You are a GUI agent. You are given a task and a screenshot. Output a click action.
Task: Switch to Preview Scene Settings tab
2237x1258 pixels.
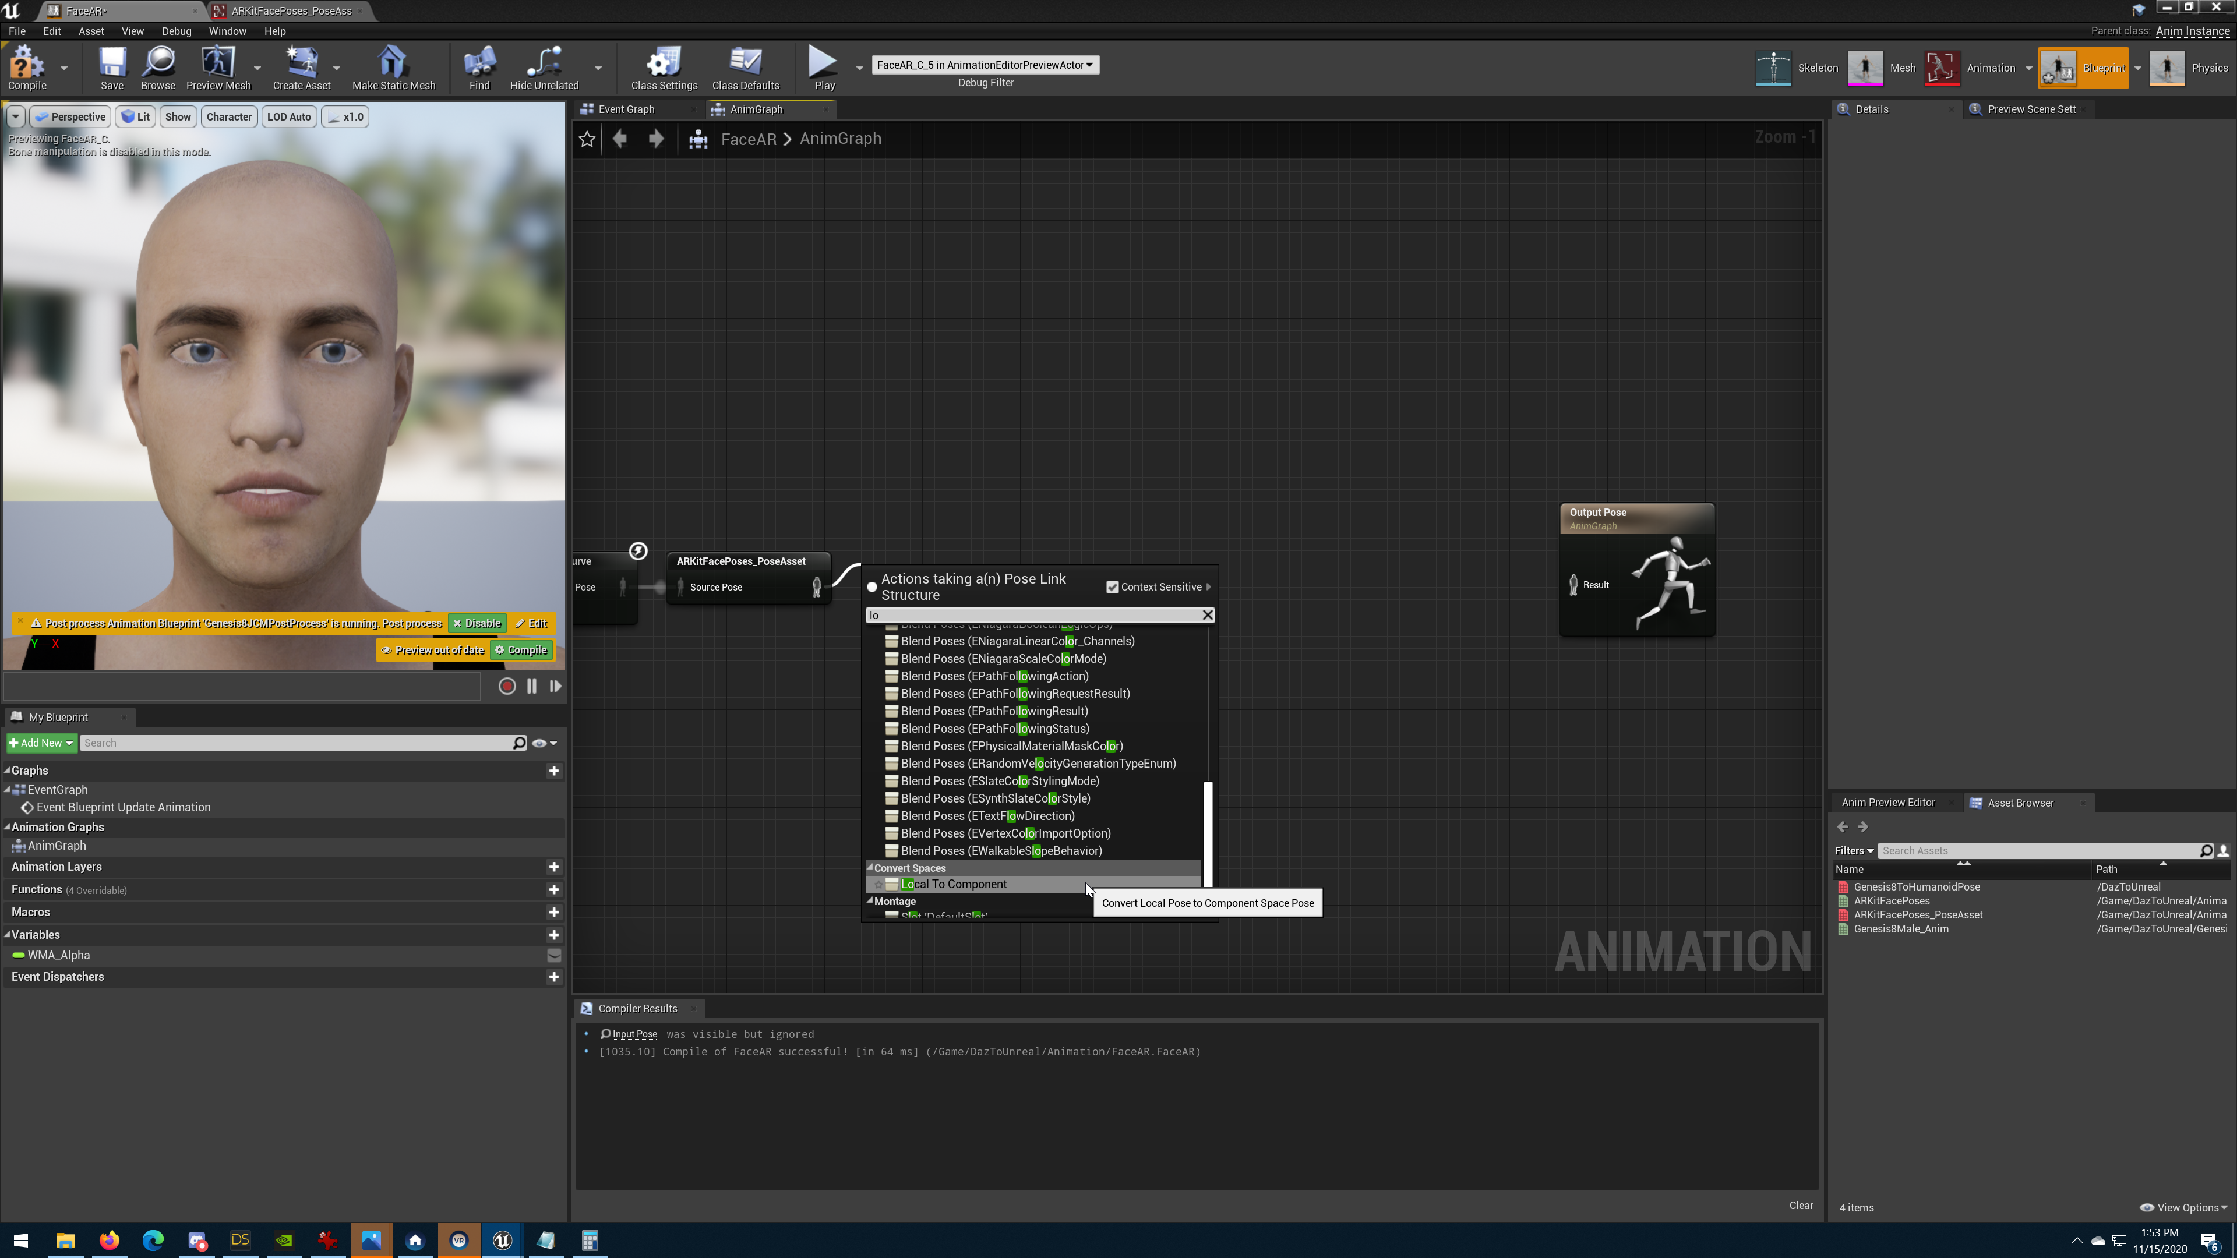tap(2030, 109)
